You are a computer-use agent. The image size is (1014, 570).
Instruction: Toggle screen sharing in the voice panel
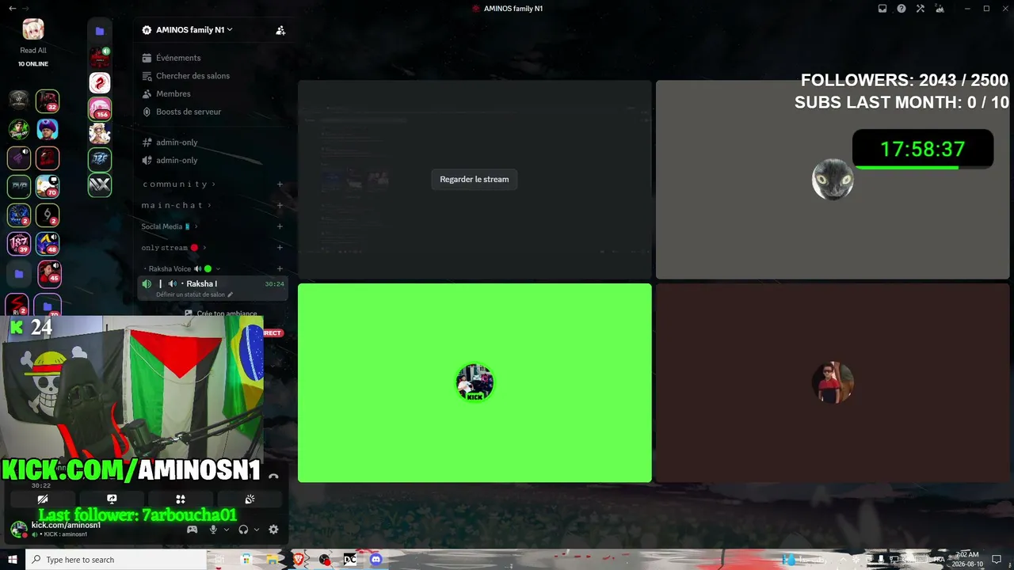pyautogui.click(x=112, y=500)
